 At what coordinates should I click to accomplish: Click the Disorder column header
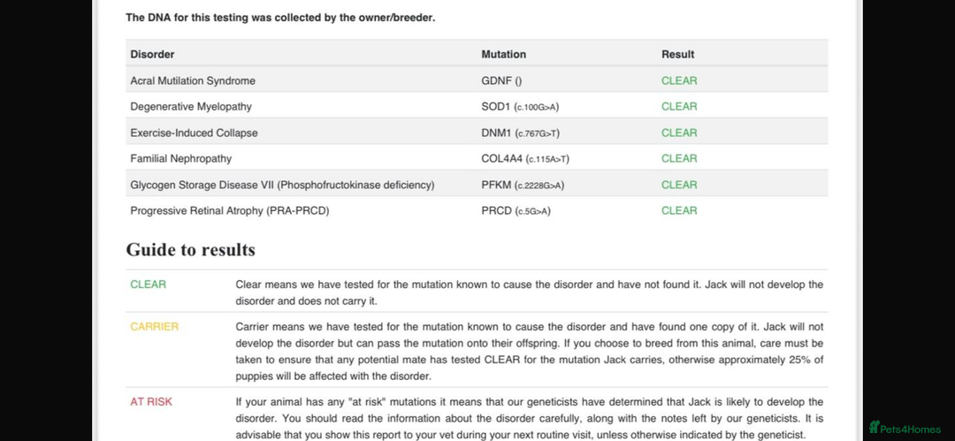(x=152, y=54)
